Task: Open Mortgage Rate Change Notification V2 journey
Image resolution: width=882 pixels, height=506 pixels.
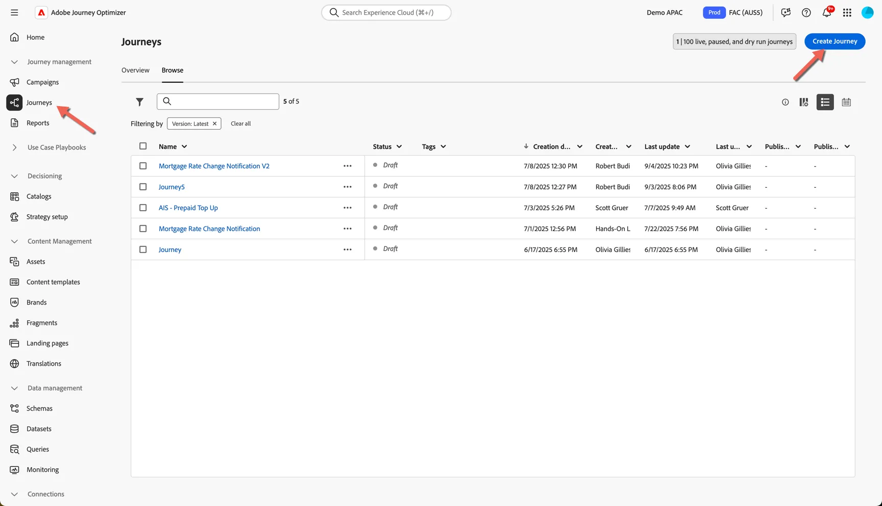Action: click(x=214, y=166)
